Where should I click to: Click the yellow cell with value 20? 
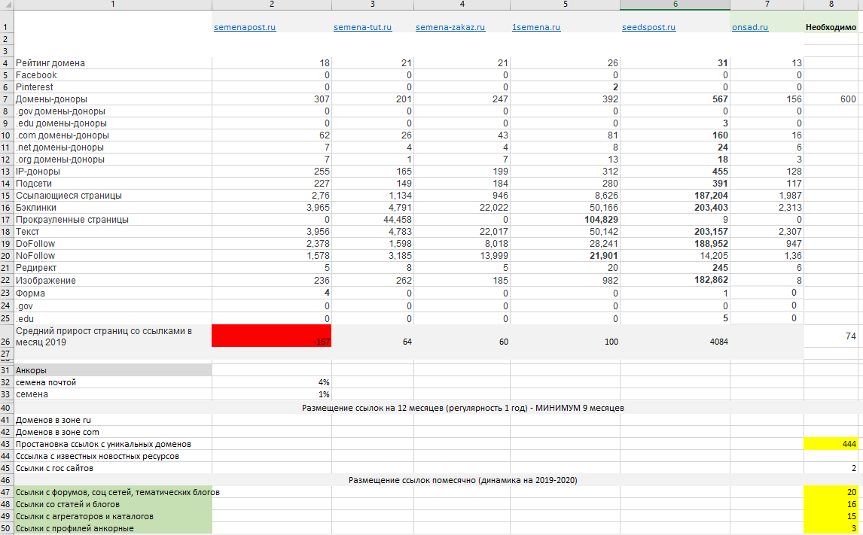(831, 492)
